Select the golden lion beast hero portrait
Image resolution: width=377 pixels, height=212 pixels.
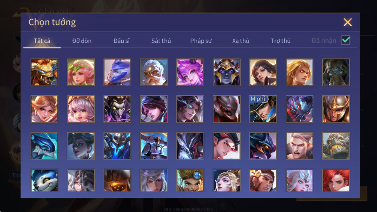coord(45,72)
